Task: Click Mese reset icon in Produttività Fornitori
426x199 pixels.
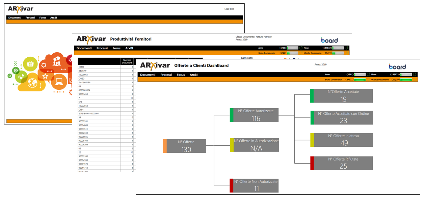Action: [346, 48]
